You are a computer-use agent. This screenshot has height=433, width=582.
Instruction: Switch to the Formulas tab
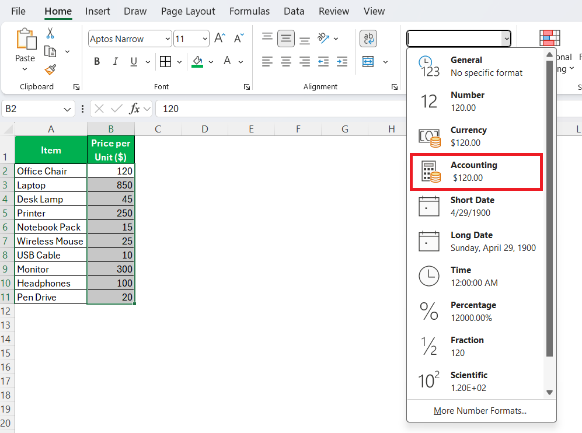[x=249, y=12]
